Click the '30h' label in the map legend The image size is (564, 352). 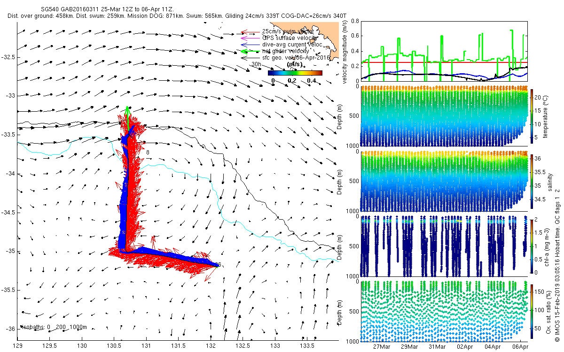click(256, 64)
